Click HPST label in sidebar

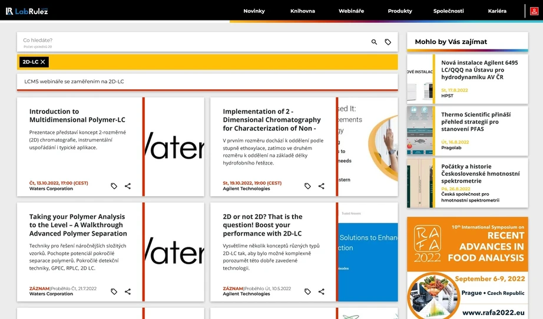[447, 96]
